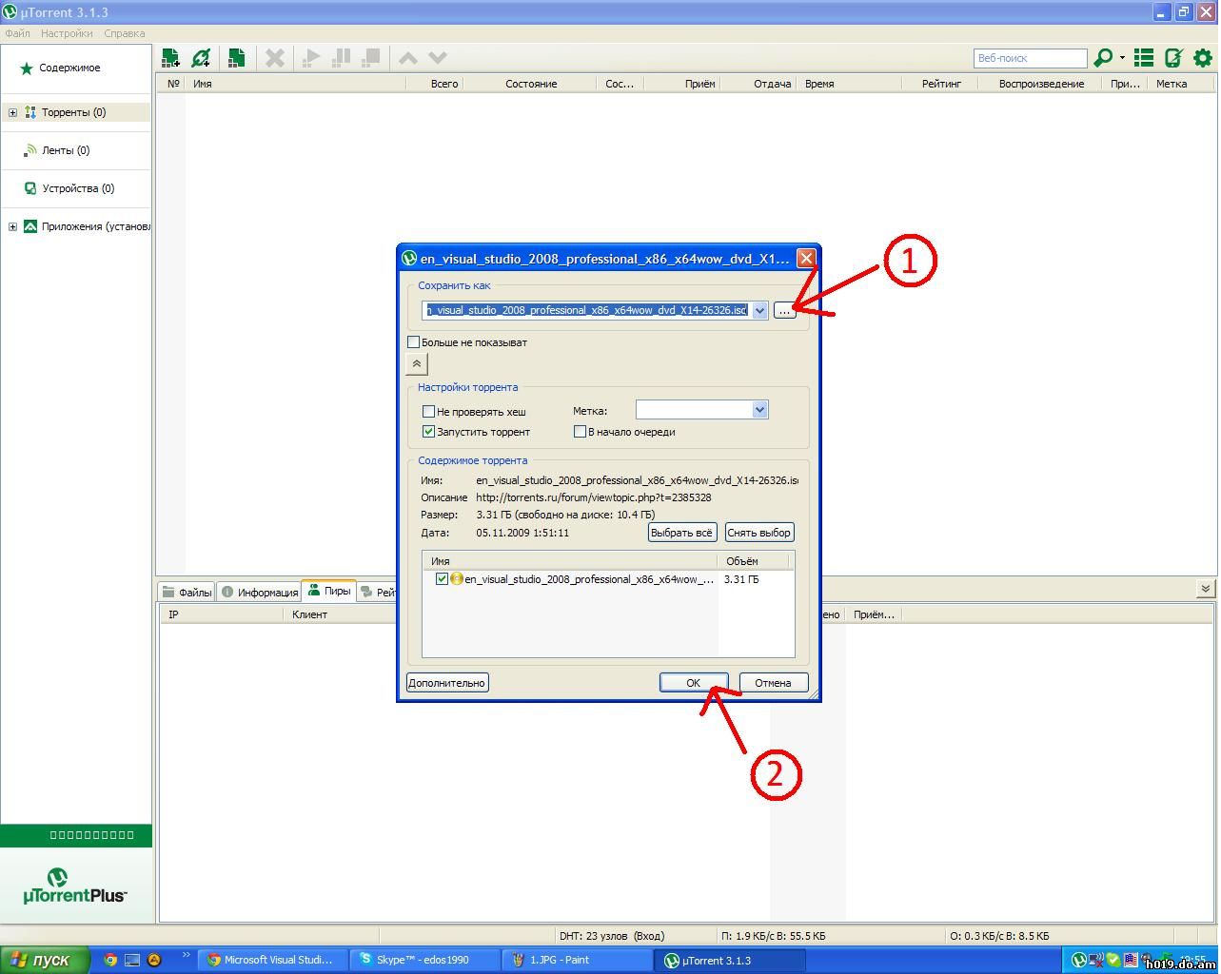Click the web search magnifier icon
Screen dimensions: 1221x974
tap(1103, 58)
